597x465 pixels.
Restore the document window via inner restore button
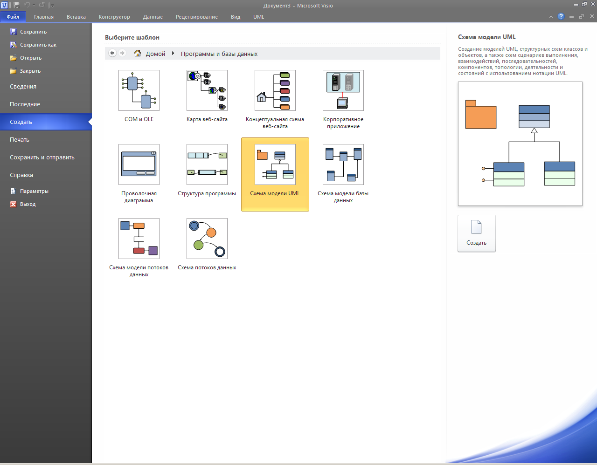click(582, 17)
